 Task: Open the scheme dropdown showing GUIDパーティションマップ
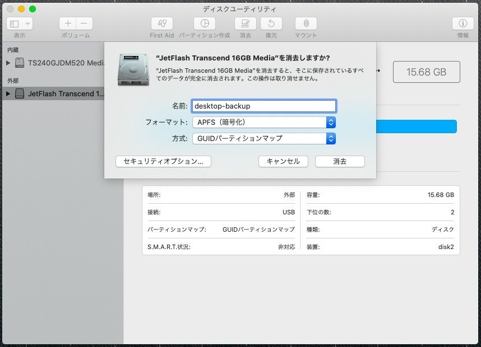tap(264, 138)
